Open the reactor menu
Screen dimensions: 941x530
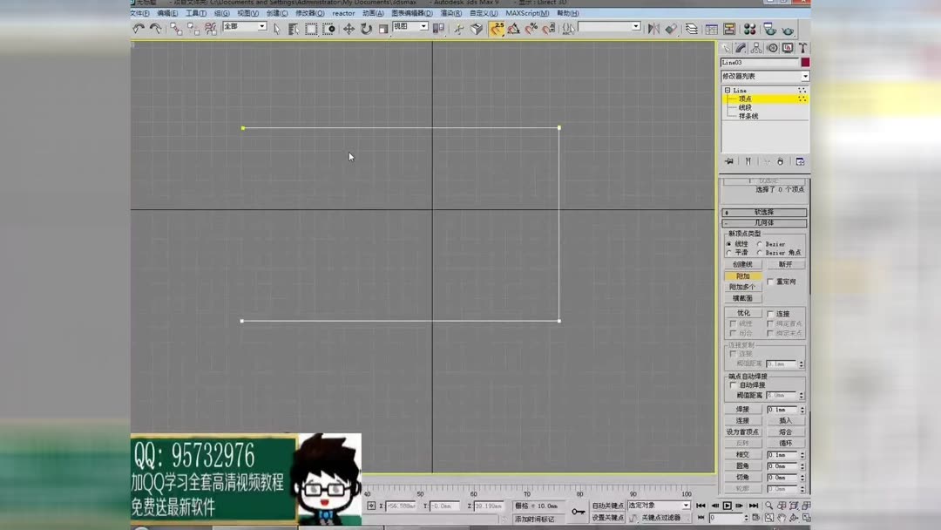(x=343, y=13)
